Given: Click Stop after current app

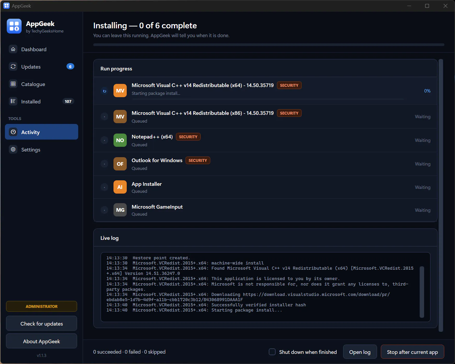Looking at the screenshot, I should coord(412,352).
